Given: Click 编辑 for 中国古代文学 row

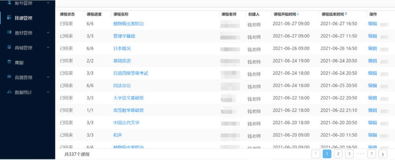Looking at the screenshot, I should point(372,122).
